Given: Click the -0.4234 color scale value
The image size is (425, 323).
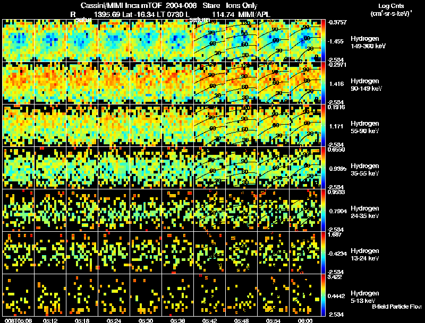Looking at the screenshot, I should tap(336, 254).
